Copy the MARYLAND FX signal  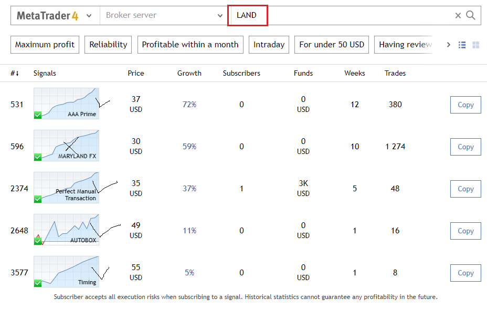click(x=465, y=147)
